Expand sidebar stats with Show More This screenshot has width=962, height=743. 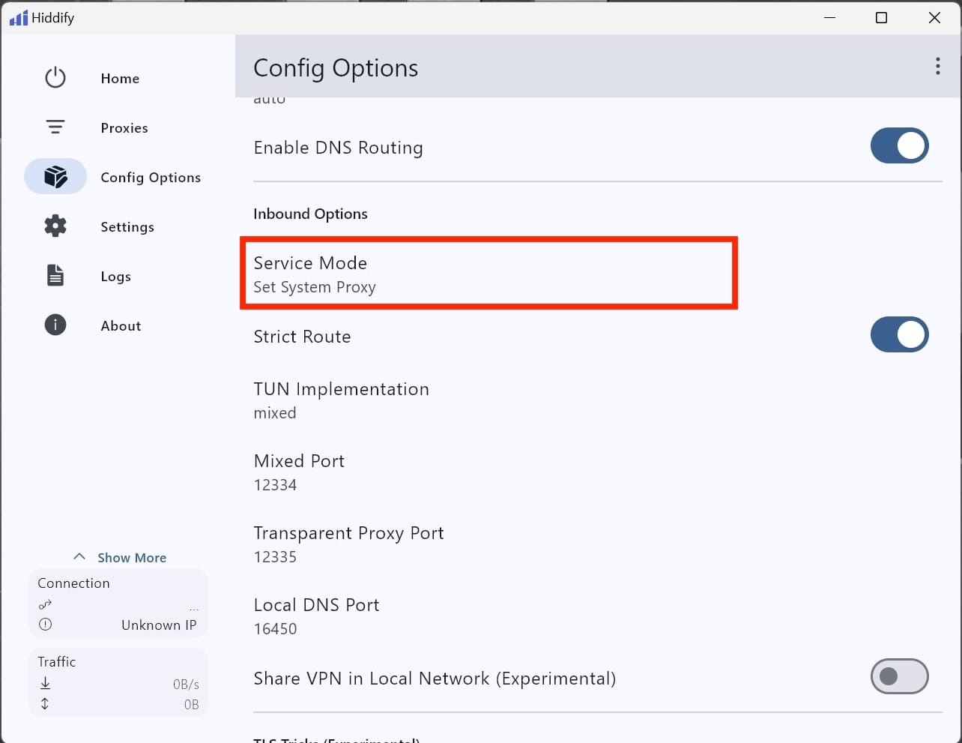point(120,558)
